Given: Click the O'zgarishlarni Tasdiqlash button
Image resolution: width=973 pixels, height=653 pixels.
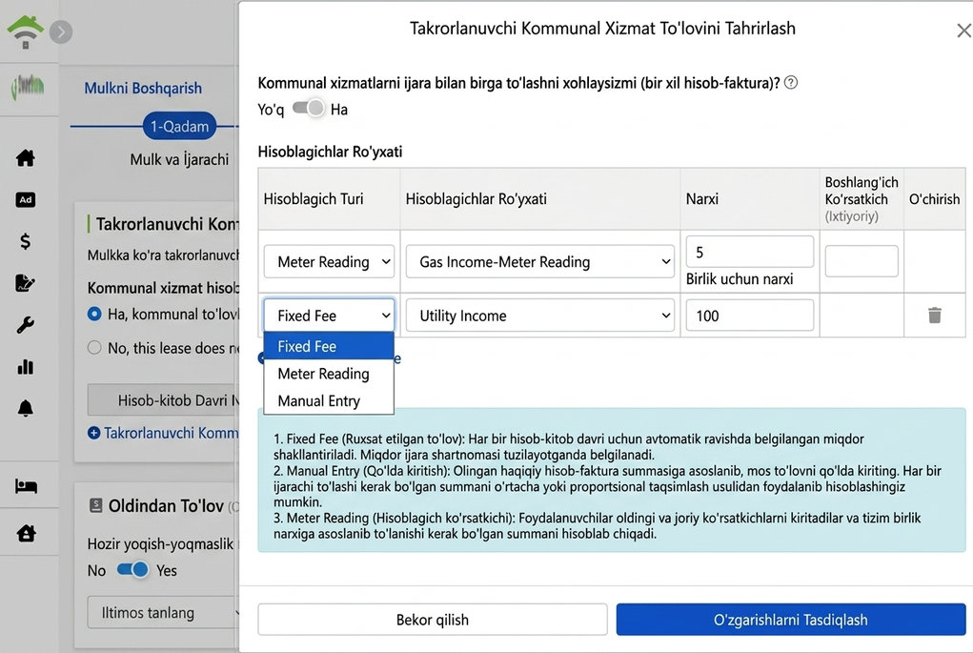Looking at the screenshot, I should (x=791, y=620).
